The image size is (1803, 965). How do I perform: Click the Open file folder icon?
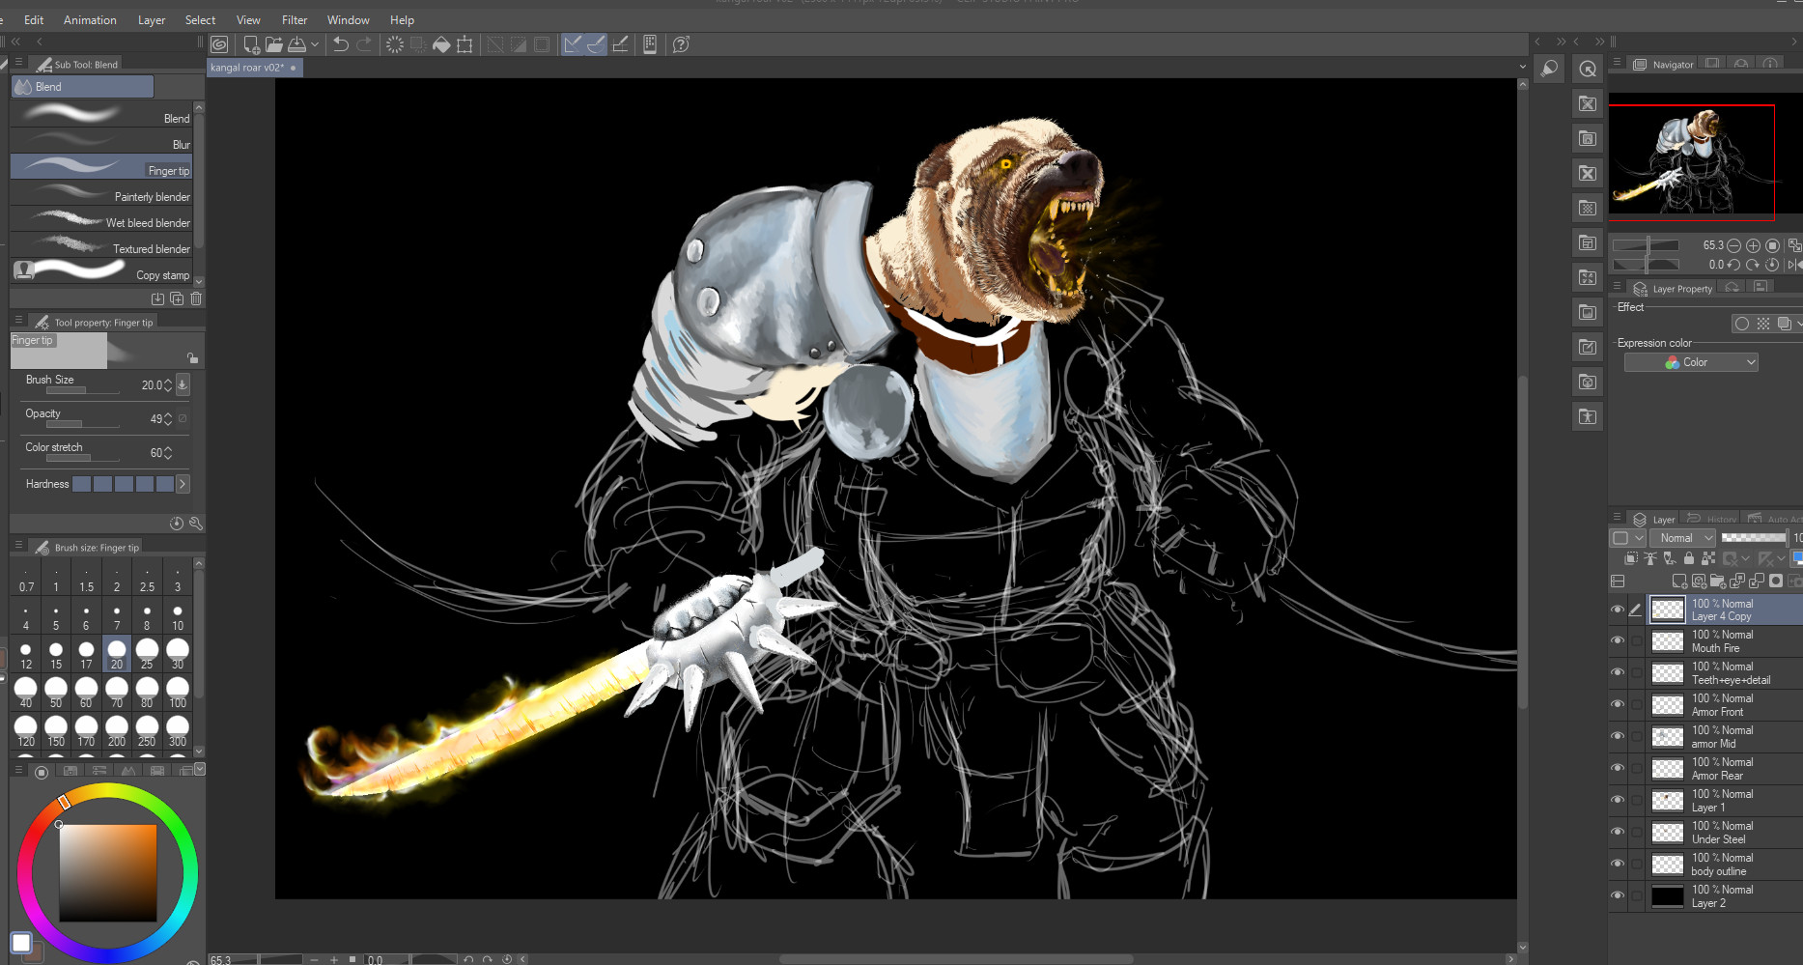coord(274,44)
